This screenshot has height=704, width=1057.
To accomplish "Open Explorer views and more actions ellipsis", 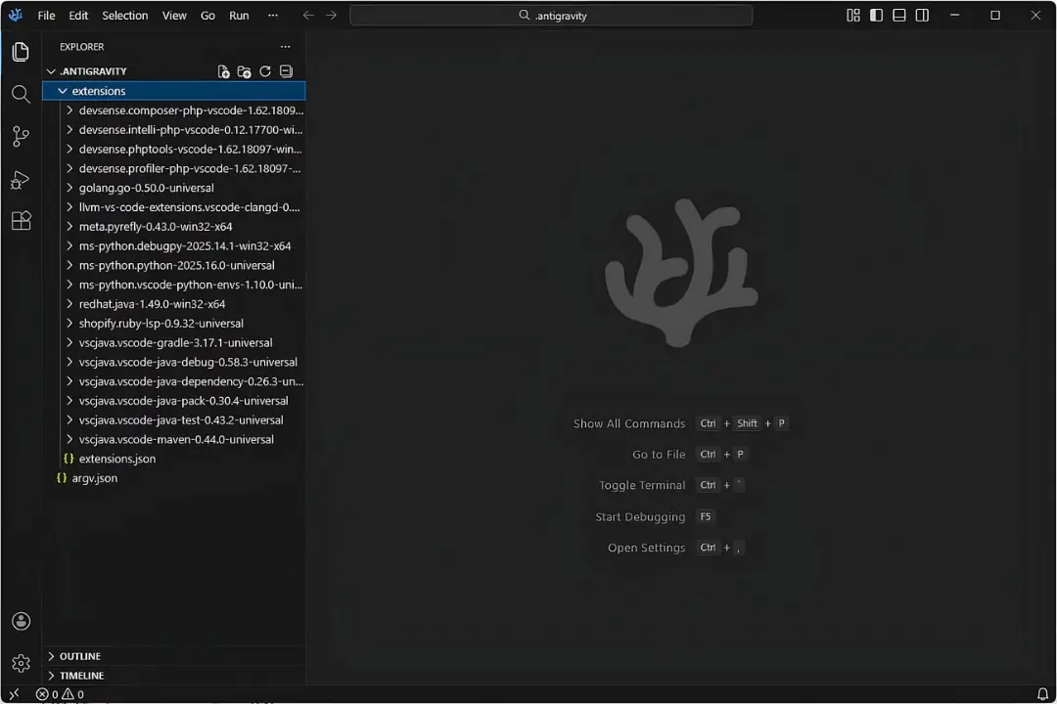I will click(x=285, y=47).
